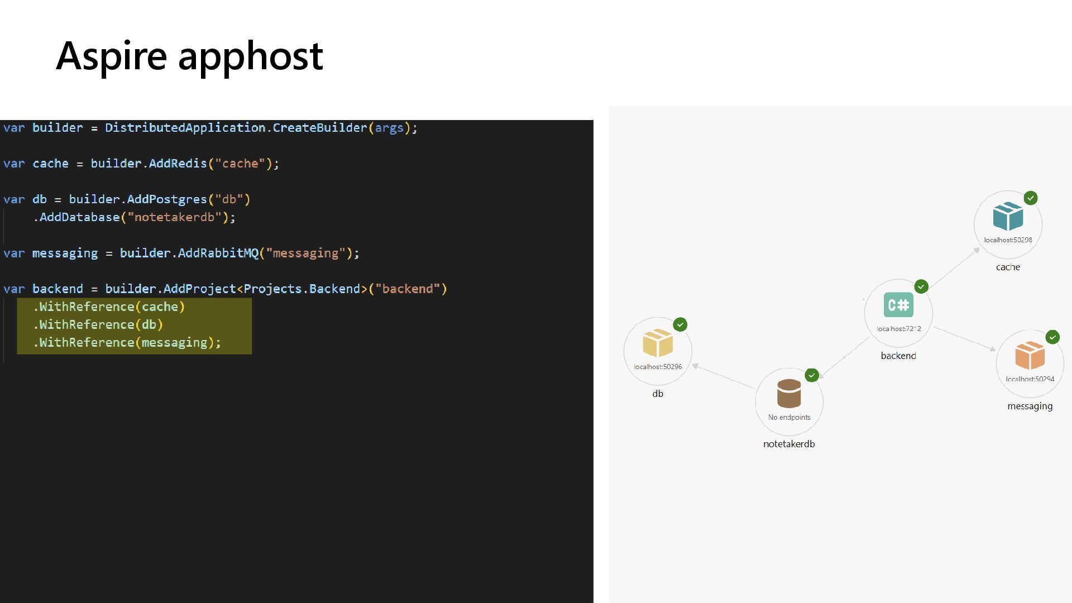Click green checkmark badge on backend node
This screenshot has width=1072, height=603.
click(x=921, y=286)
